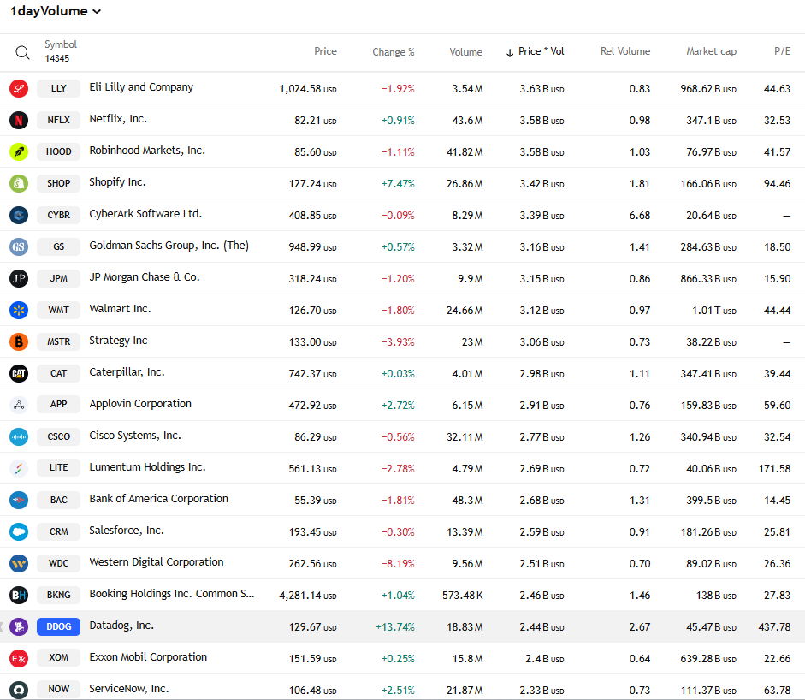805x700 pixels.
Task: Open the MSTR ticker badge
Action: click(58, 342)
